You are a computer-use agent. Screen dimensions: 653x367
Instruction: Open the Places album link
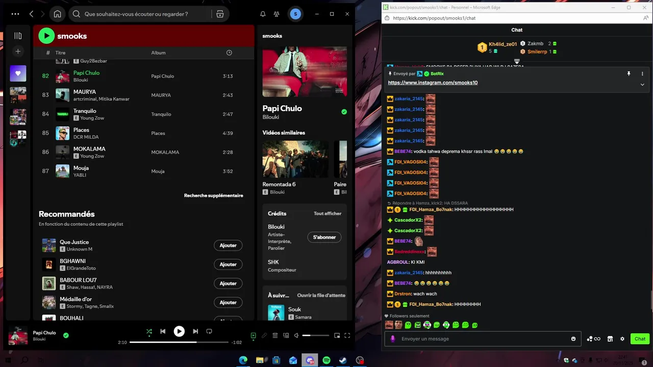pos(158,134)
